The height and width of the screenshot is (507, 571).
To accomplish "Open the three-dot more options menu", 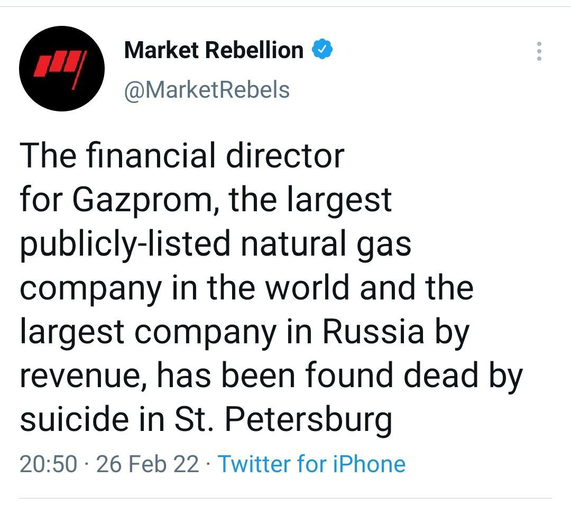I will (x=539, y=51).
